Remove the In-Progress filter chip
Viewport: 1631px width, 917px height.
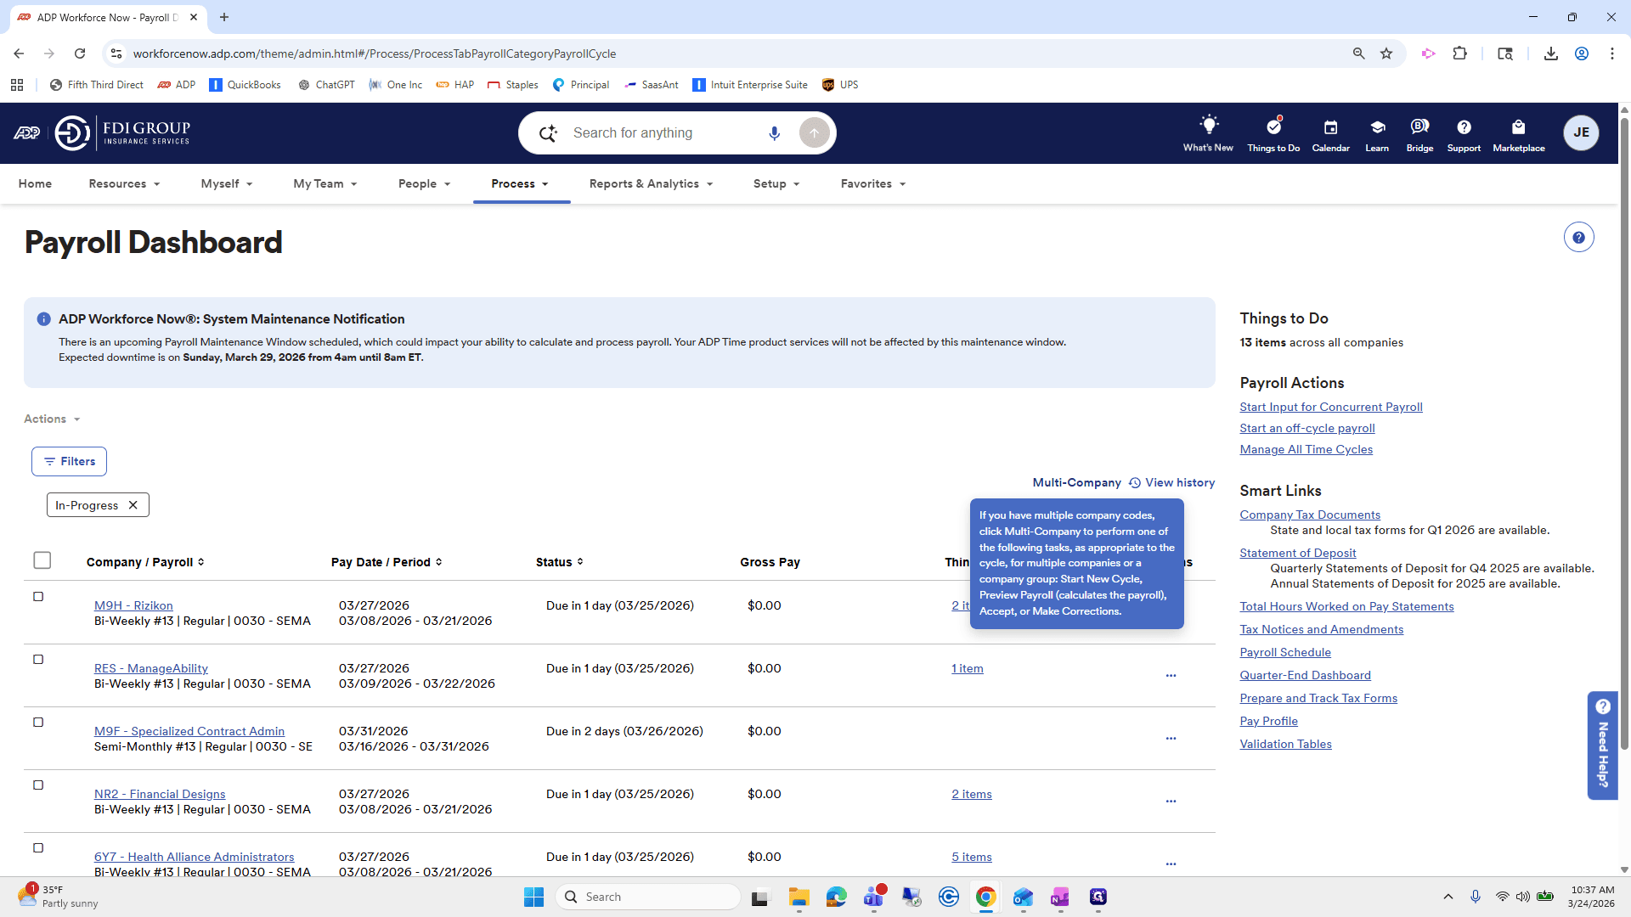133,505
